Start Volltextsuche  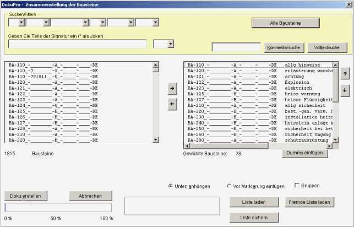point(327,47)
